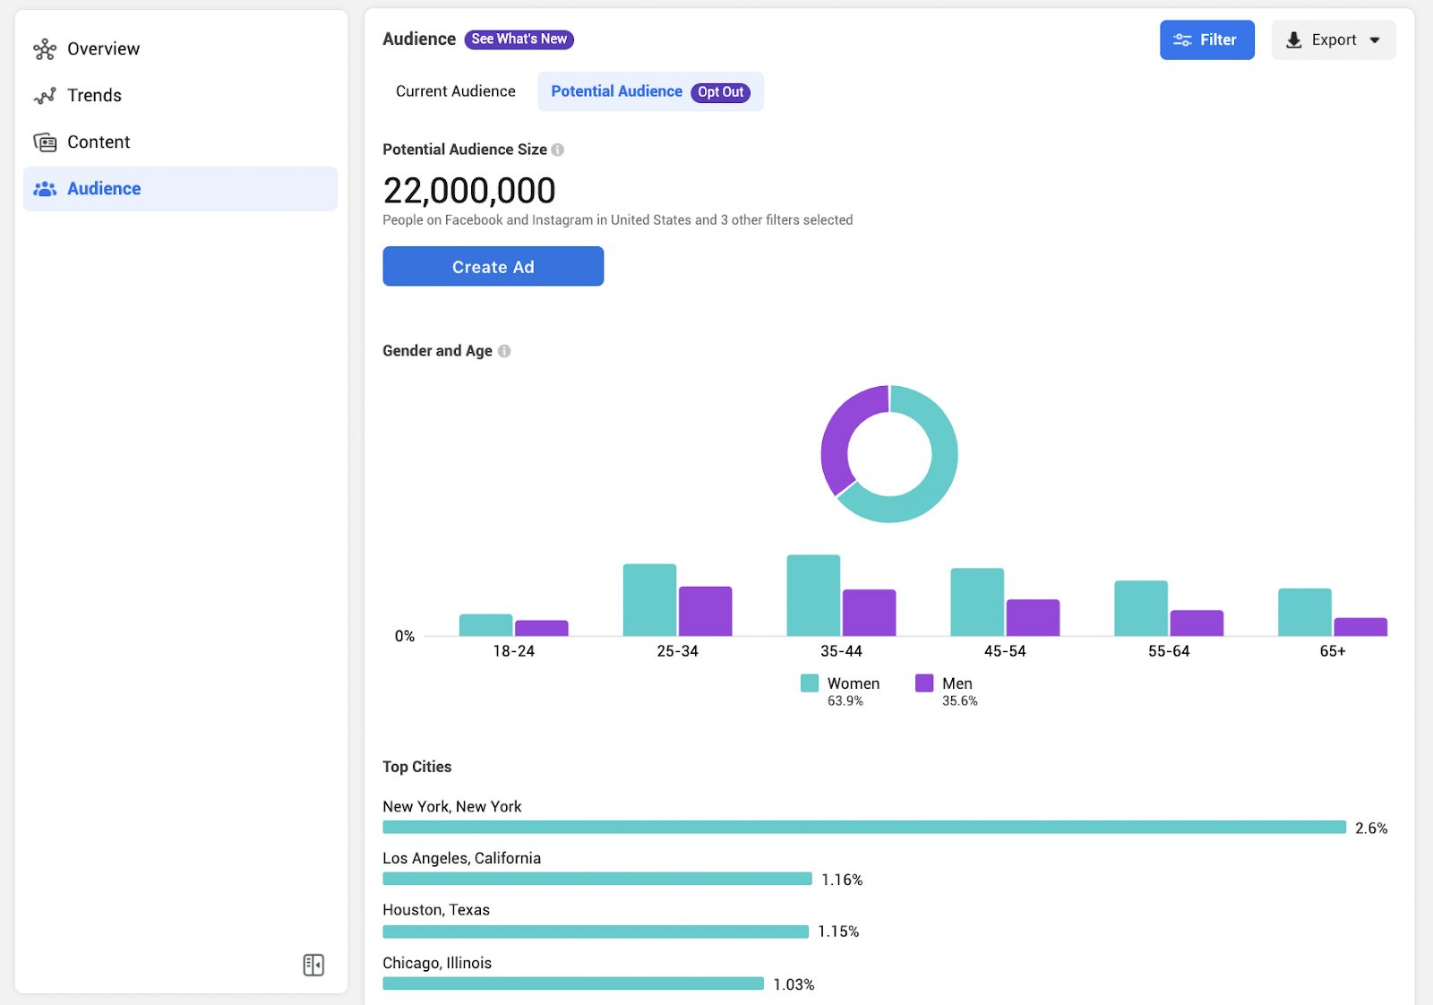Click the Gender and Age heading
This screenshot has width=1433, height=1005.
coord(437,351)
